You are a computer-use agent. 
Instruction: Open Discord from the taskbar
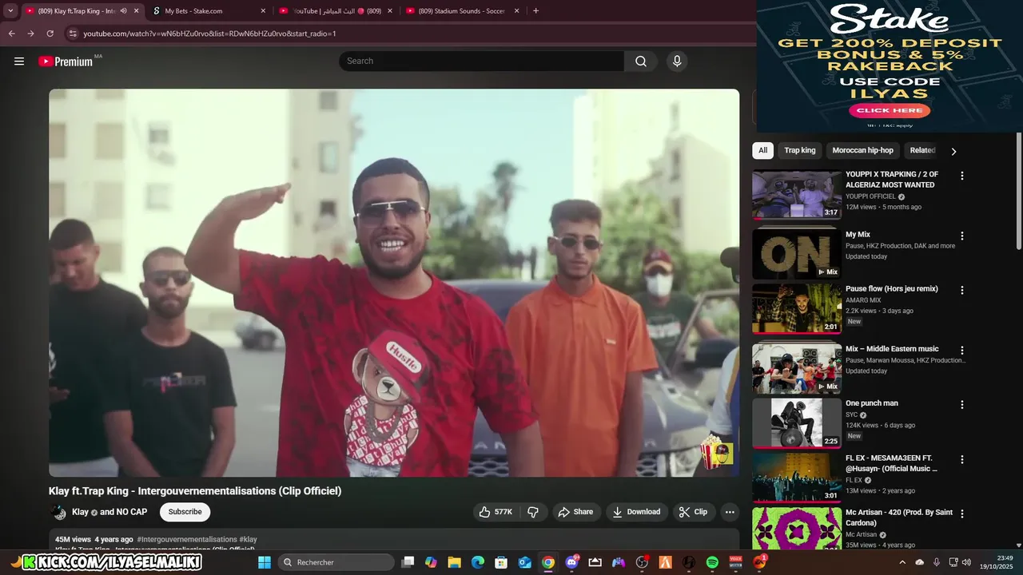tap(572, 562)
